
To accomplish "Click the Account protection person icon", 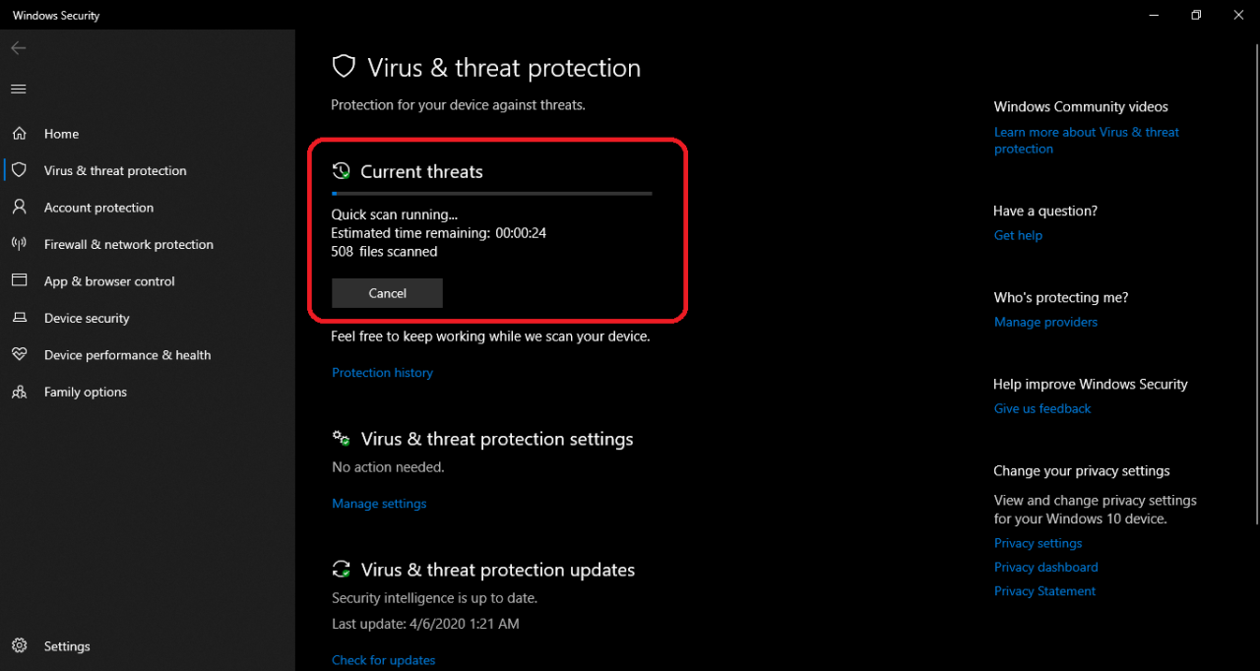I will click(19, 208).
